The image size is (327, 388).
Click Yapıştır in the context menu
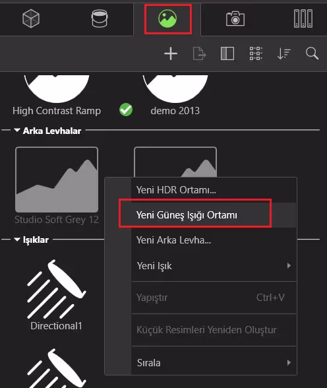214,298
